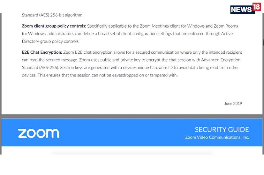Screen dimensions: 264x175
Task: Click the vertical scrollbar thumb on right edge
Action: [x=263, y=42]
